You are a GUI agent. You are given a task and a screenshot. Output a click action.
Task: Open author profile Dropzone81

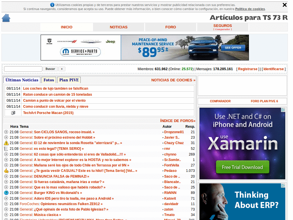(174, 132)
